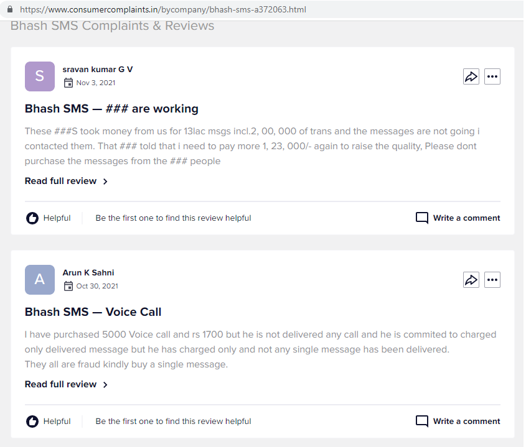Click "They all are fraud kindly buy" line
This screenshot has height=447, width=526.
[x=126, y=364]
